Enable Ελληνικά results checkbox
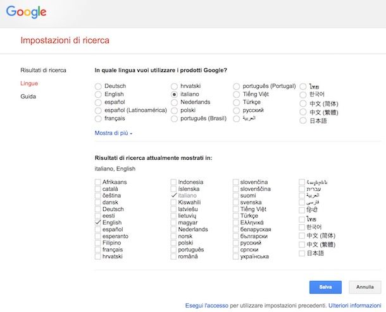Viewport: 386px width, 312px height. pyautogui.click(x=236, y=222)
